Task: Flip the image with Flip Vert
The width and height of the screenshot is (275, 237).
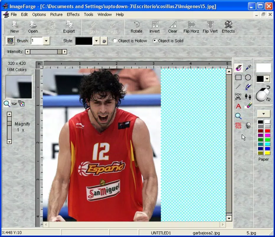Action: point(210,27)
